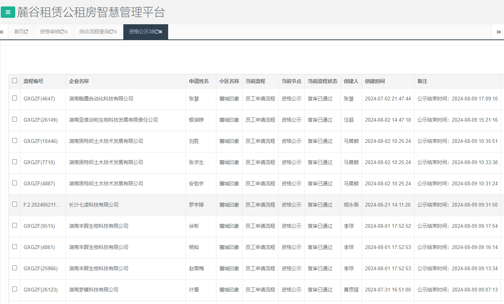Click the 湖南丰晖生物科技有限公司 company name
The width and height of the screenshot is (504, 304).
(x=98, y=226)
